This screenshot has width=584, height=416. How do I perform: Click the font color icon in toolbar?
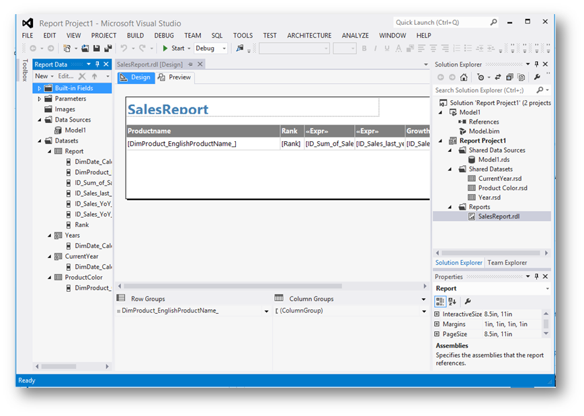(399, 48)
